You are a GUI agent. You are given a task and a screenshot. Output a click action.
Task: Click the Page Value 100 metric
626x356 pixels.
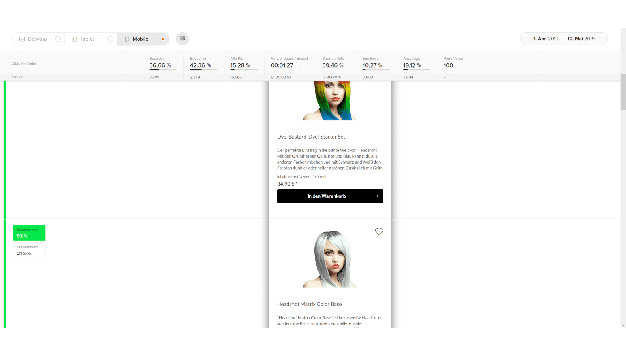[x=453, y=62]
